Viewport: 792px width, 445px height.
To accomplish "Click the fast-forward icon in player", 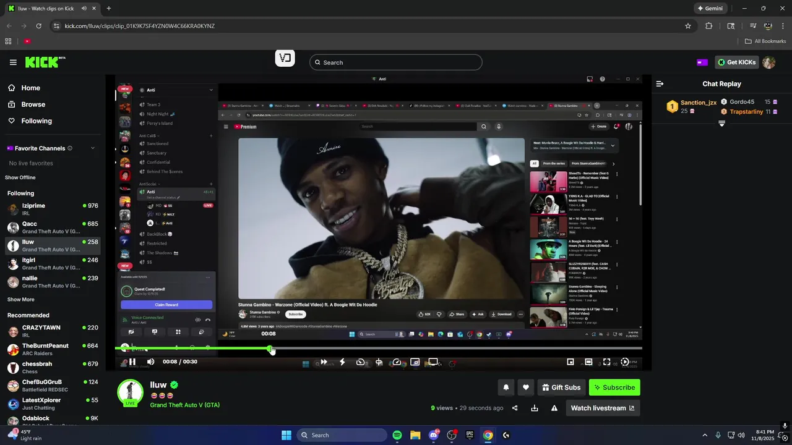I will tap(324, 362).
